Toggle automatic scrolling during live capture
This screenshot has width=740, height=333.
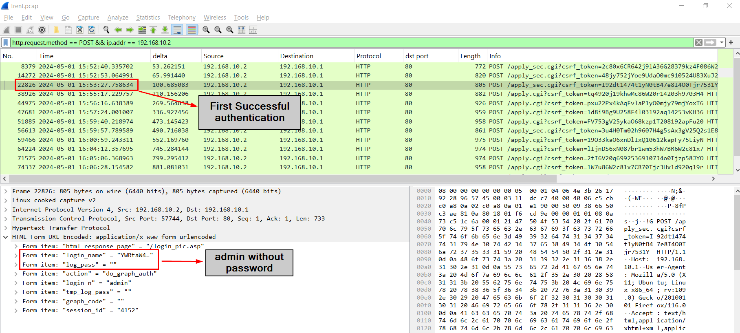pyautogui.click(x=177, y=30)
